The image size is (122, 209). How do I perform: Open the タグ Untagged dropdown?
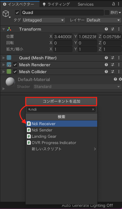(44, 20)
